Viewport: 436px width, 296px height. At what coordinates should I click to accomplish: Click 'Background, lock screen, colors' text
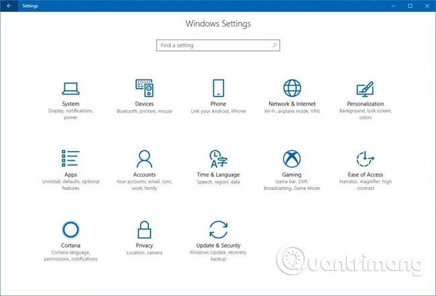tap(366, 114)
